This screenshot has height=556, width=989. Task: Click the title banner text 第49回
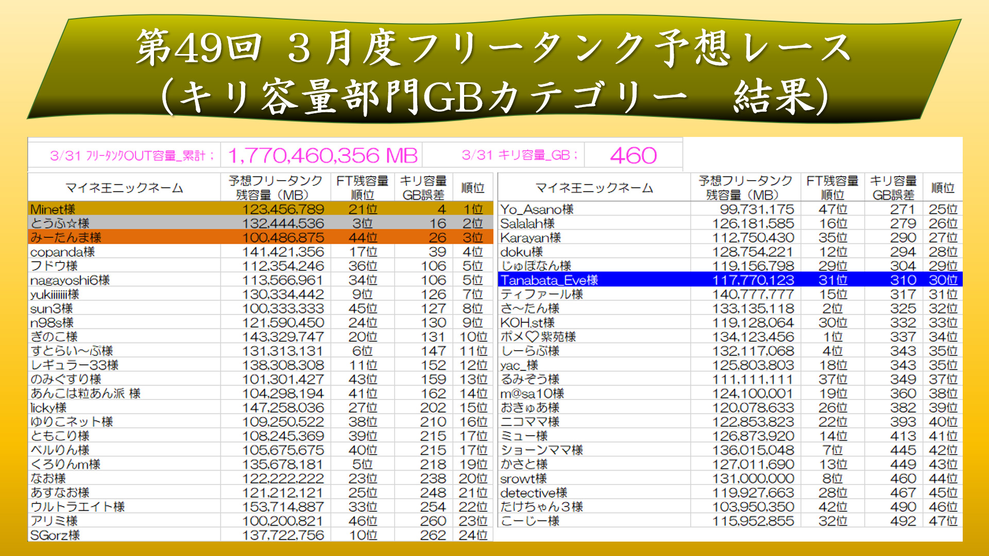pos(198,47)
